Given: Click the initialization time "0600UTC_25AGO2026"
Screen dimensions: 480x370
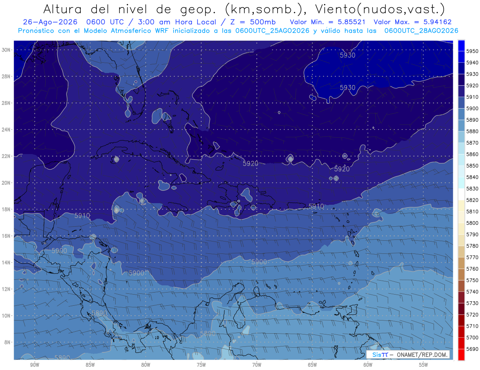Looking at the screenshot, I should (272, 30).
